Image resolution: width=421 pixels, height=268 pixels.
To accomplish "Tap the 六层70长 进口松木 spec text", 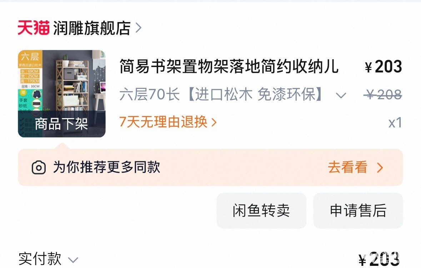I will pyautogui.click(x=222, y=94).
